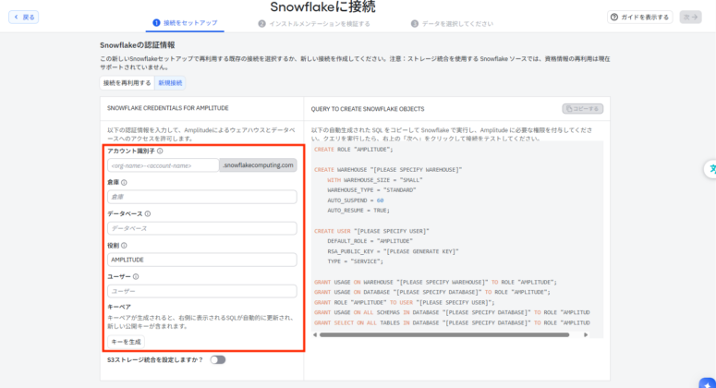
Task: Select the データを選択してください step tab
Action: (452, 24)
